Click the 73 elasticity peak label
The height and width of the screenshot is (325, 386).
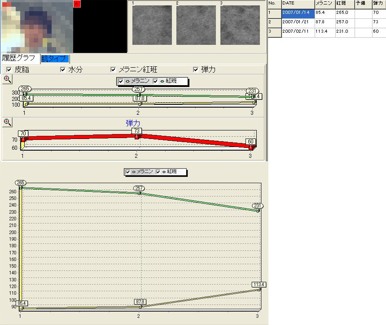point(136,131)
